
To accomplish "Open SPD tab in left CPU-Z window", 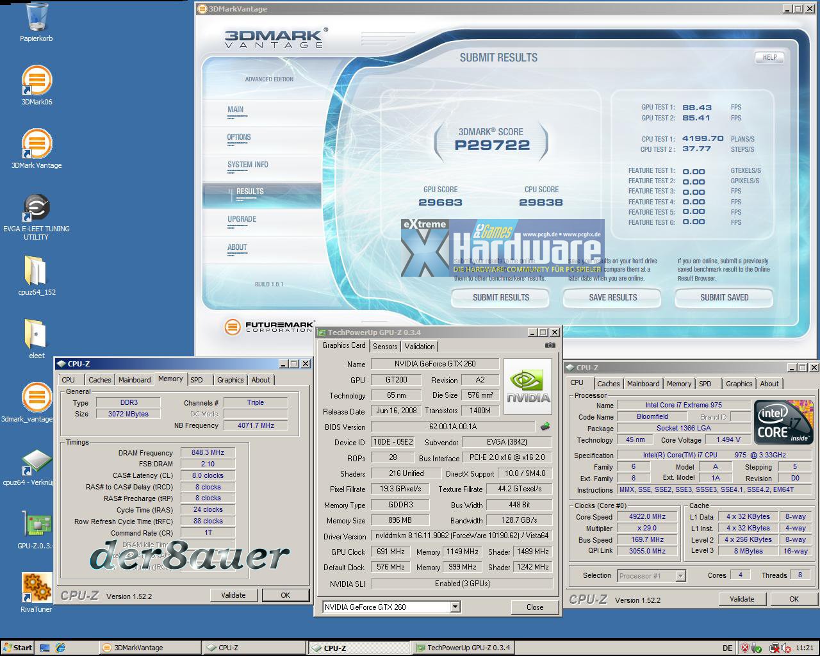I will coord(197,380).
